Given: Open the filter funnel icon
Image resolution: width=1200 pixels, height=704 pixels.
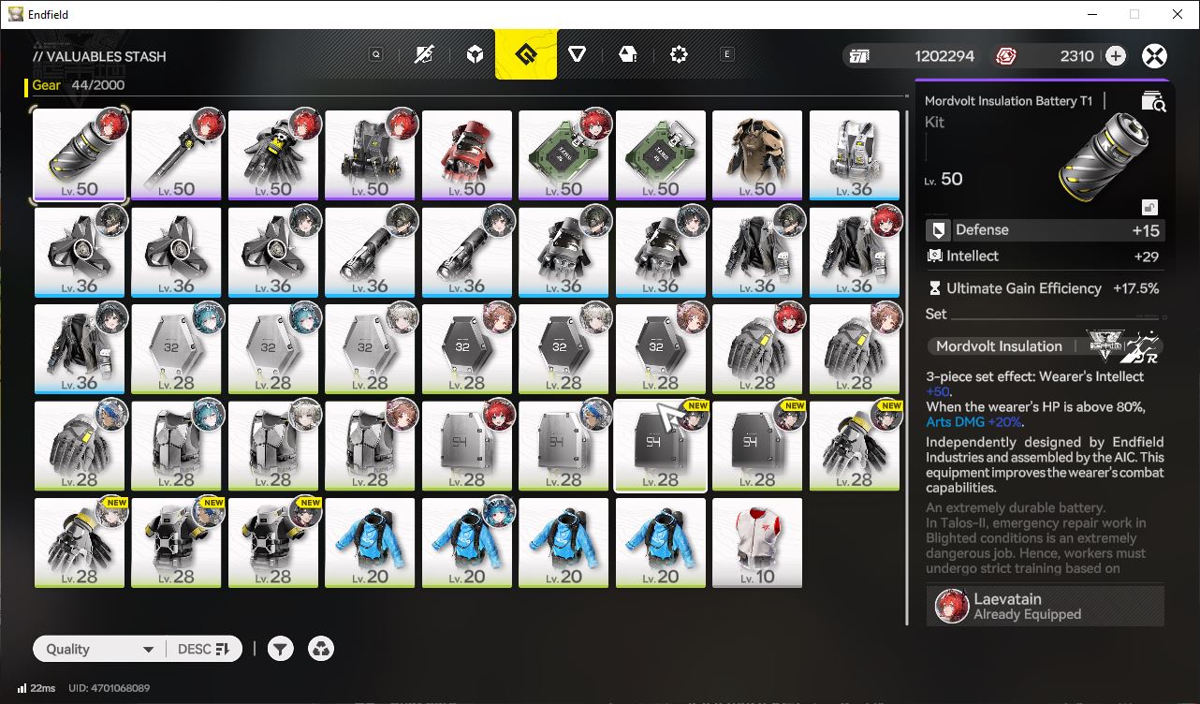Looking at the screenshot, I should click(280, 649).
